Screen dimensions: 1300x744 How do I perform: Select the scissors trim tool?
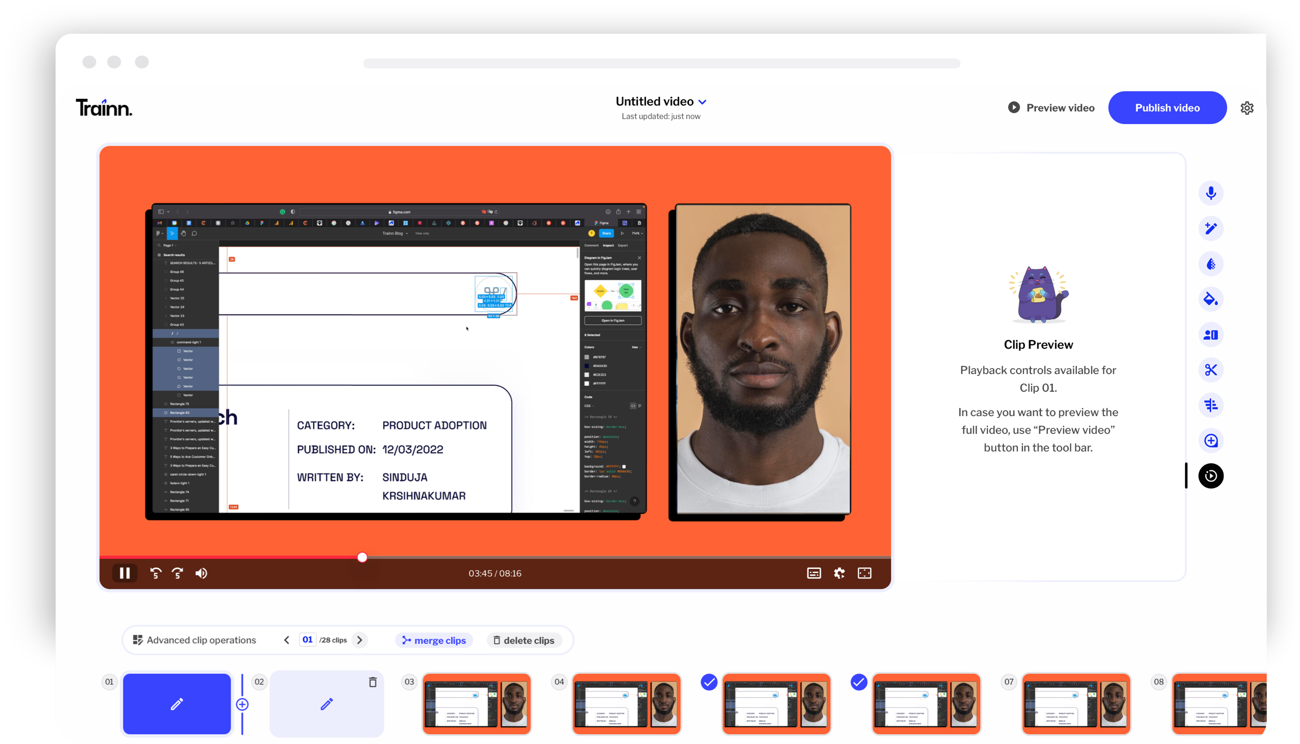1211,370
